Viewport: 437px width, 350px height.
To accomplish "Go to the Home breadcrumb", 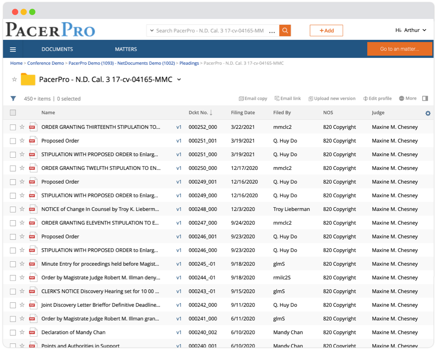I will [x=17, y=63].
